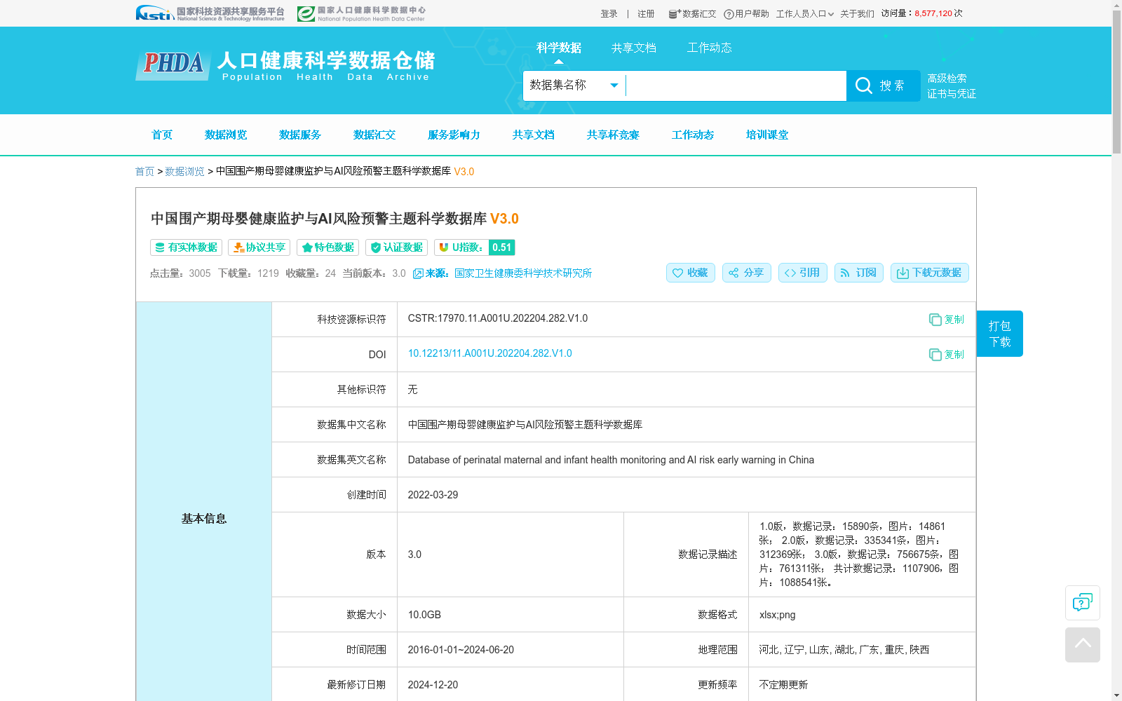The height and width of the screenshot is (701, 1122).
Task: Open 证书与凭证 link
Action: pyautogui.click(x=952, y=94)
